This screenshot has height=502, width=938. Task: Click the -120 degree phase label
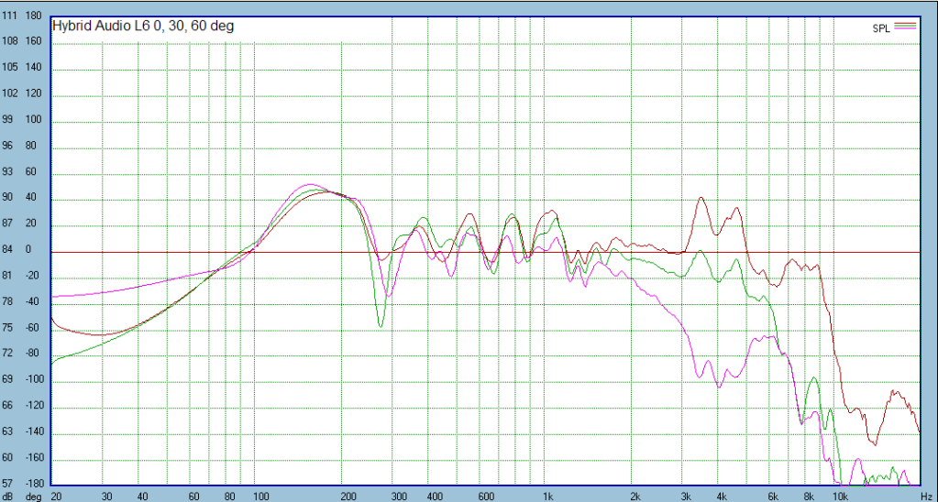(x=35, y=406)
